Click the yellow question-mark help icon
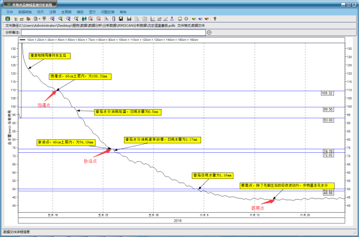This screenshot has height=237, width=359. pyautogui.click(x=215, y=19)
